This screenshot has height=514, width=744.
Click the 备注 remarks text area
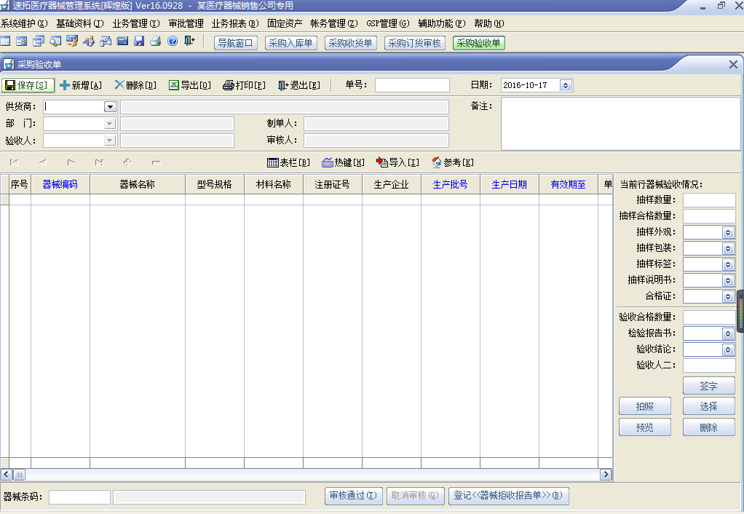(x=621, y=124)
